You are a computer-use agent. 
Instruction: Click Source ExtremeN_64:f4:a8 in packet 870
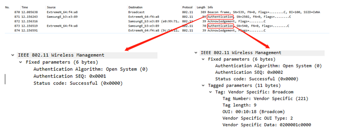click(x=62, y=12)
